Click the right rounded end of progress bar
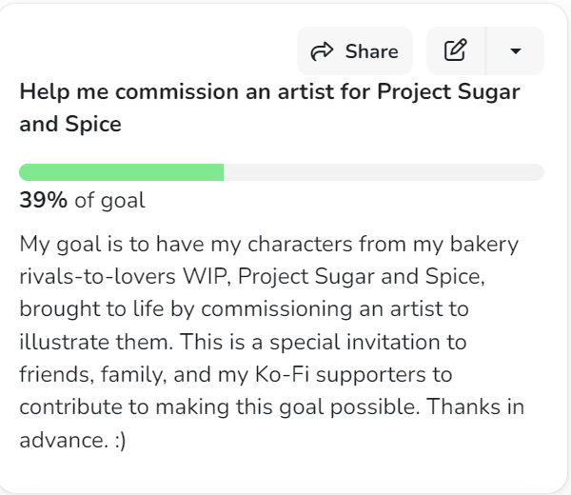The width and height of the screenshot is (571, 495). (x=537, y=172)
